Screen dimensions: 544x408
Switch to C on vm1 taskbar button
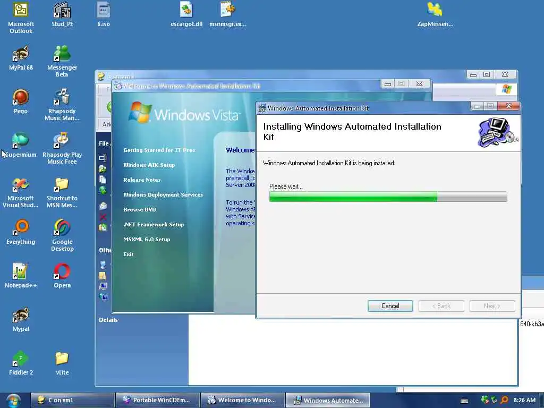click(72, 401)
